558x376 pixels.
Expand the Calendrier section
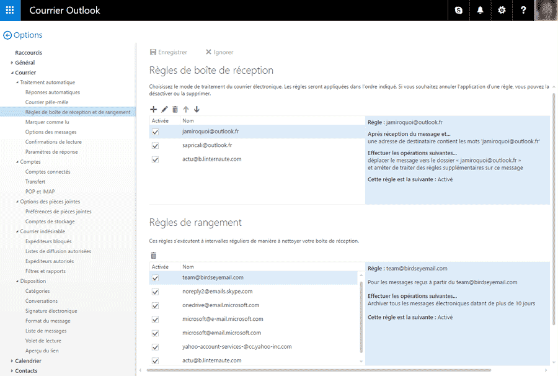point(12,360)
